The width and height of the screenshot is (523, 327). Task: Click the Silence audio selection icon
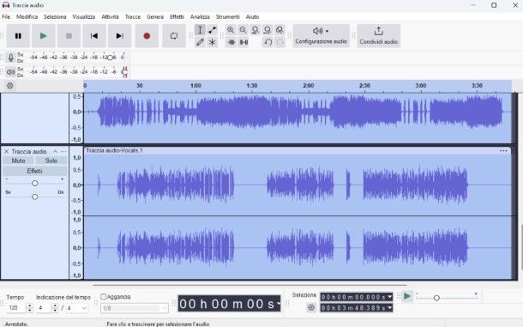[243, 42]
